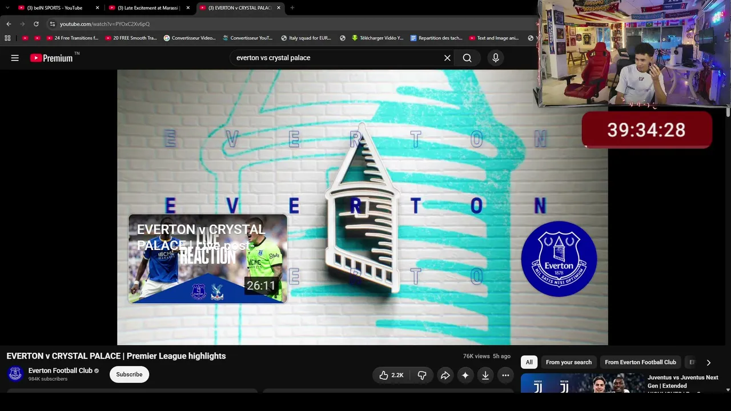Screen dimensions: 731x411
Task: Open the Convertisseur Video bookmark
Action: coord(190,38)
